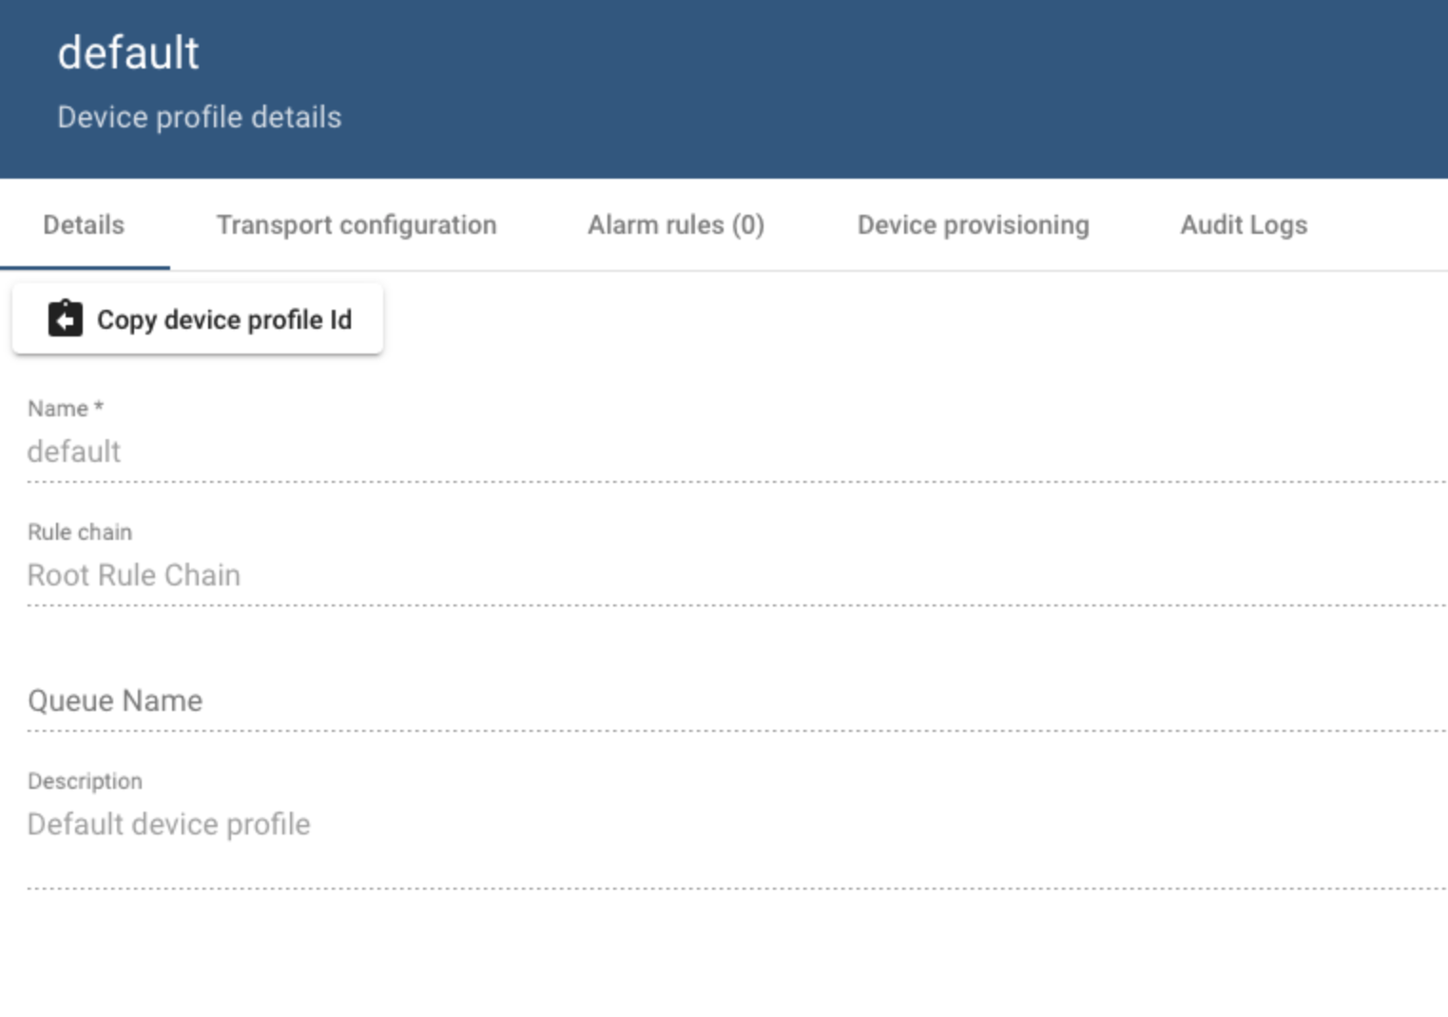Screen dimensions: 1448x1017
Task: Click the clipboard icon to copy profile Id
Action: tap(64, 319)
